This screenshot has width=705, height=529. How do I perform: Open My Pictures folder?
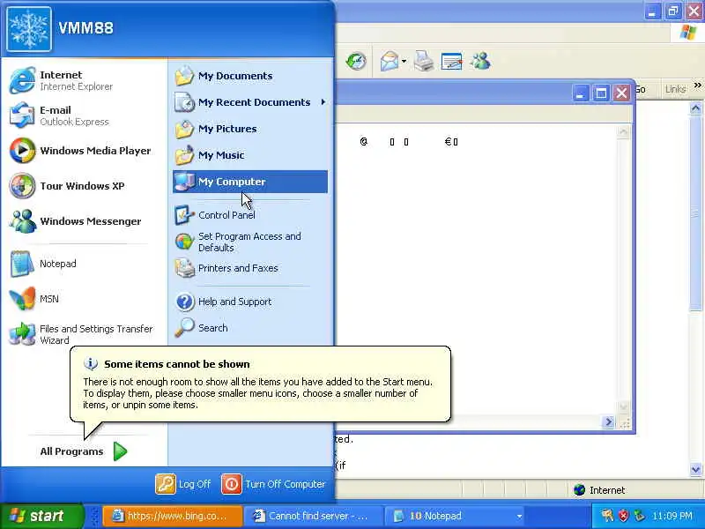point(250,129)
